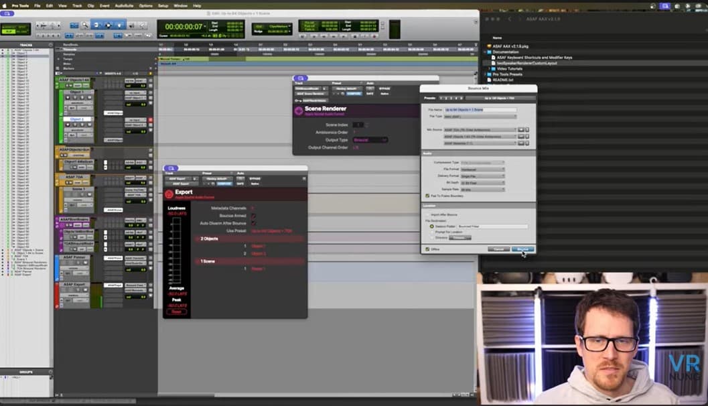Open the Output Type dropdown in Scene Renderer

click(370, 140)
